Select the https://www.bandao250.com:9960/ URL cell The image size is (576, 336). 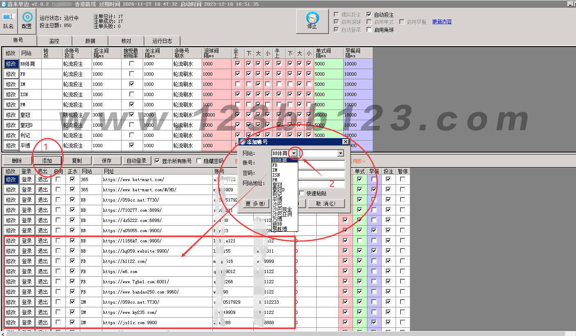tap(157, 292)
